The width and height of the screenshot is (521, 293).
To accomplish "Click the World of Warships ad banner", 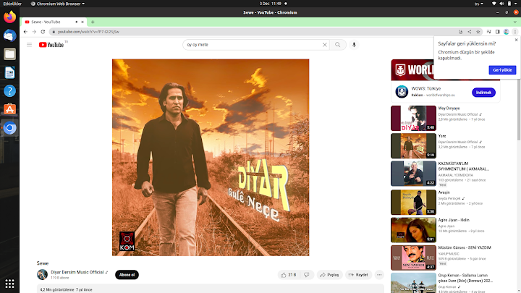I will 412,69.
